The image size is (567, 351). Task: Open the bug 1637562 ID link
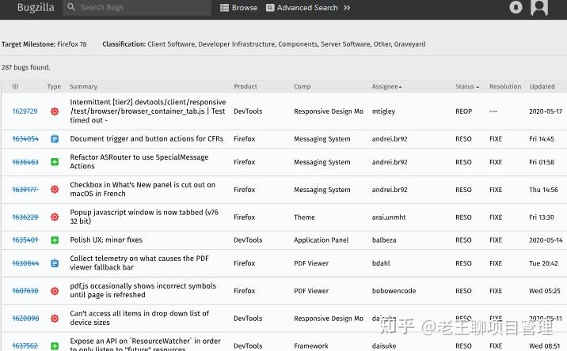coord(25,345)
